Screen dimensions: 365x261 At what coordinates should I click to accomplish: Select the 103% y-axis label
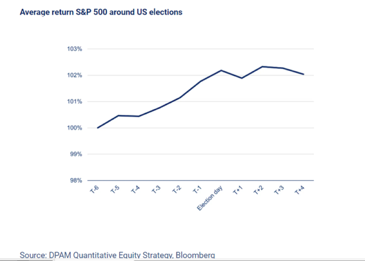[x=74, y=49]
